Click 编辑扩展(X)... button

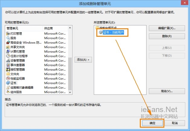pos(167,28)
